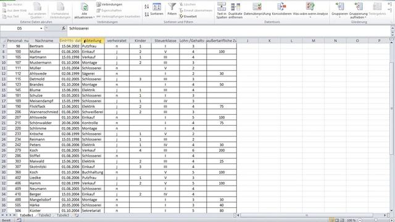
Task: Expand the Gruppieren dropdown arrow
Action: coord(339,17)
